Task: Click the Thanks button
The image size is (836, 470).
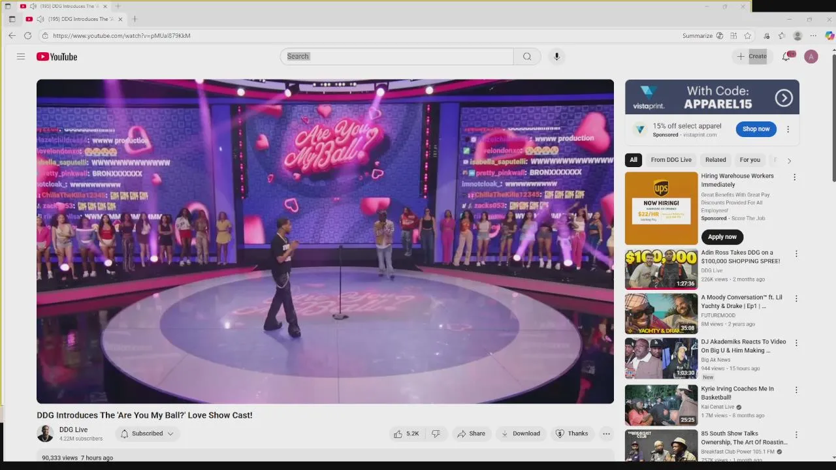Action: 571,433
